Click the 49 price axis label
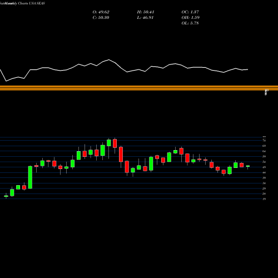The width and height of the screenshot is (278, 278). pos(264,167)
